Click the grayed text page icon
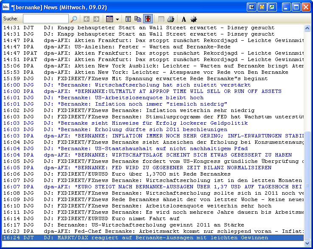313x249 pixels. (x=161, y=19)
